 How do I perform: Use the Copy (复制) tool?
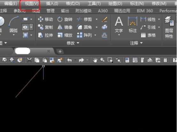pos(45,27)
